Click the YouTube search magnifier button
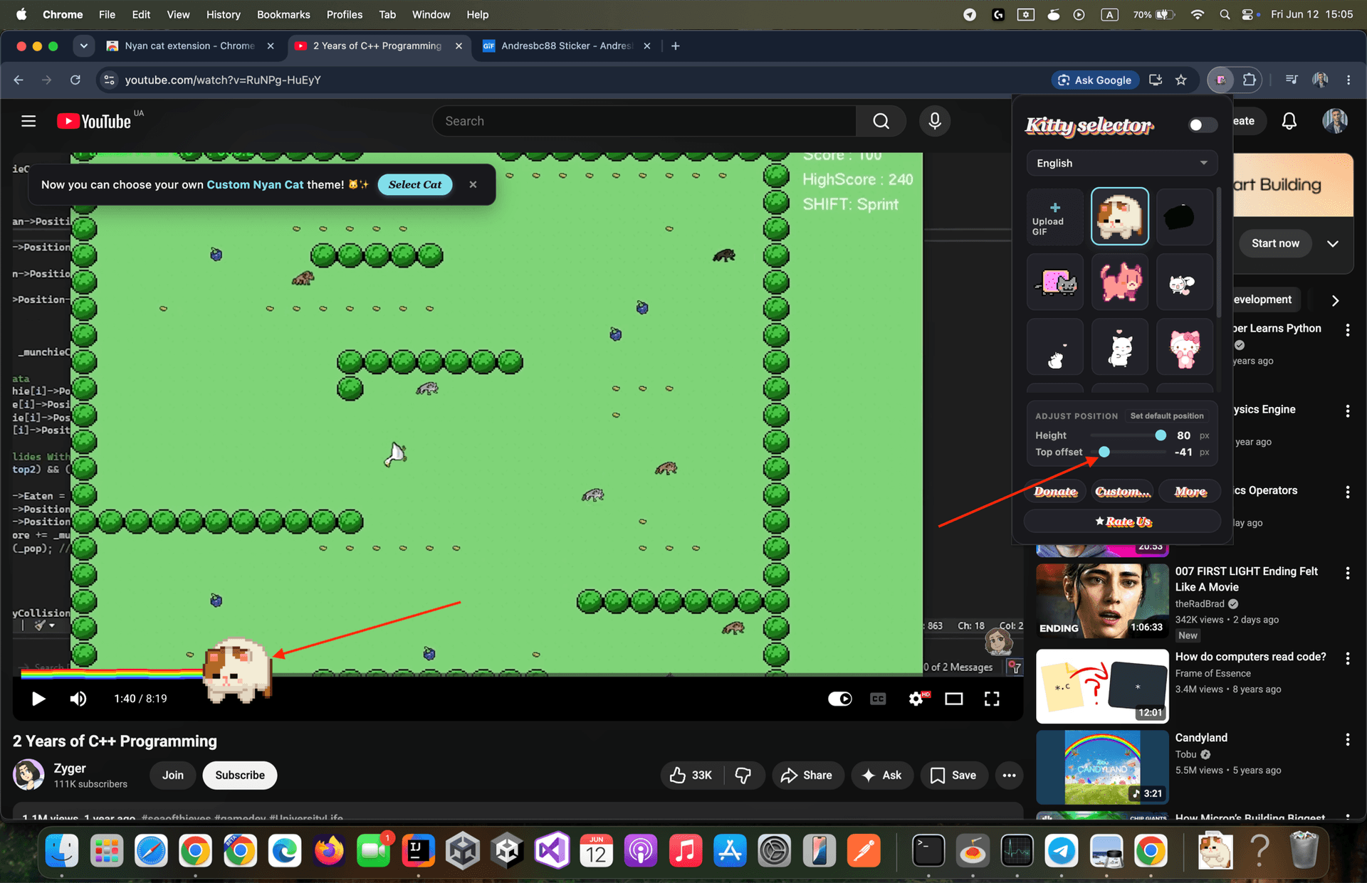The height and width of the screenshot is (883, 1367). point(881,121)
